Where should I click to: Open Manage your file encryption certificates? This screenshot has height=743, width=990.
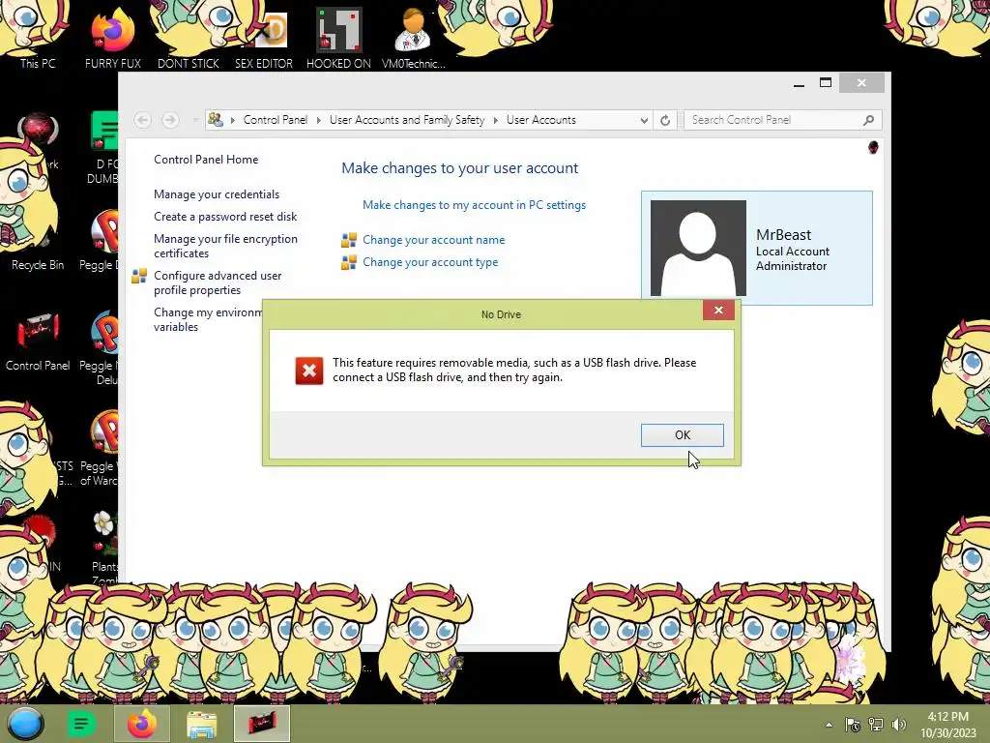225,246
